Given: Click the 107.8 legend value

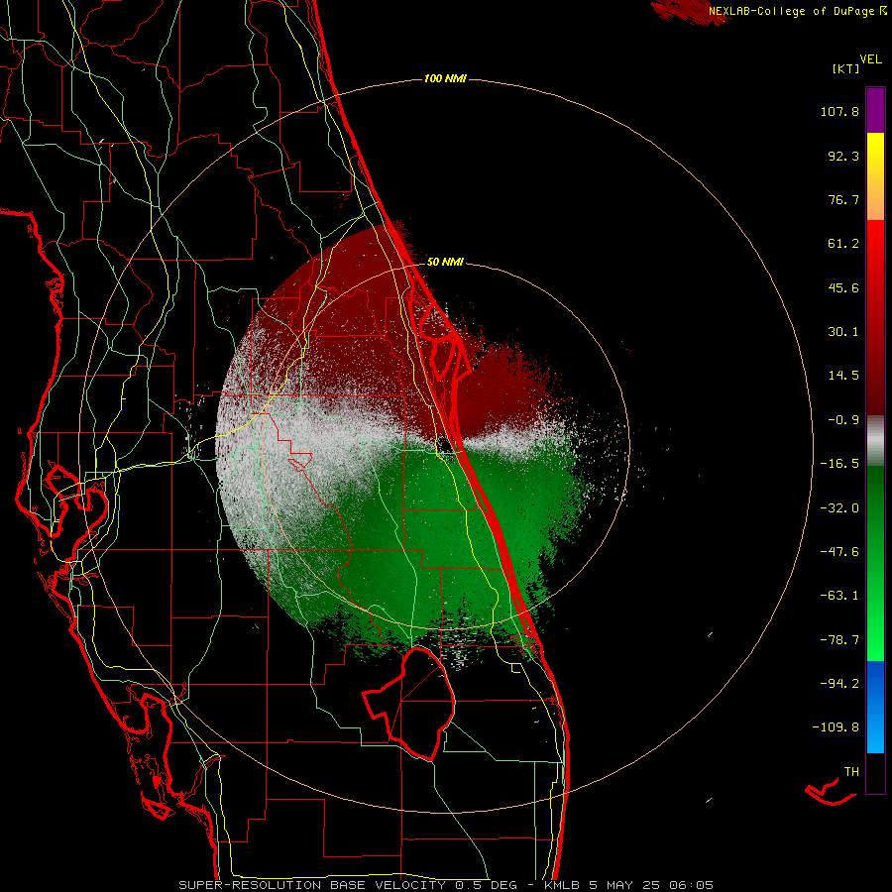Looking at the screenshot, I should (839, 111).
